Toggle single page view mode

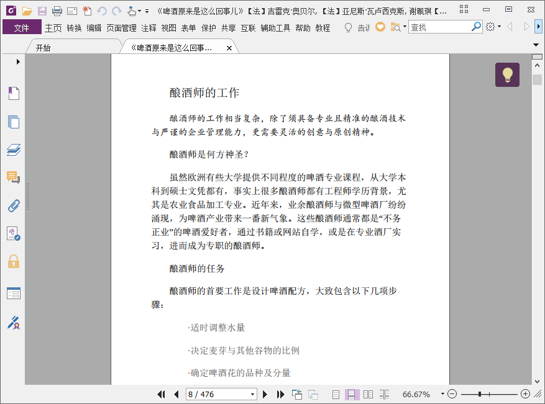(x=336, y=395)
